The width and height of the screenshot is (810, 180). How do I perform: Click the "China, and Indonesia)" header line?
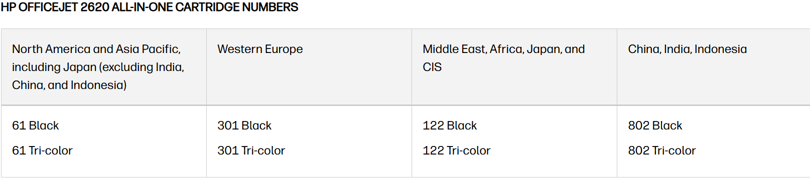click(69, 85)
